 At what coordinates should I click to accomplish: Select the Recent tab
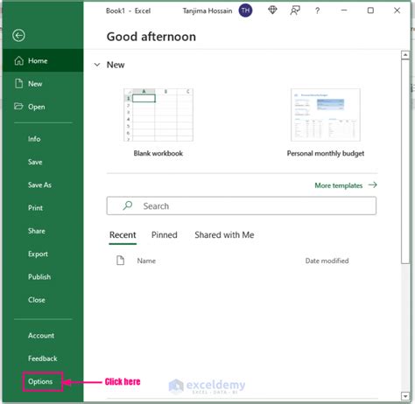123,235
